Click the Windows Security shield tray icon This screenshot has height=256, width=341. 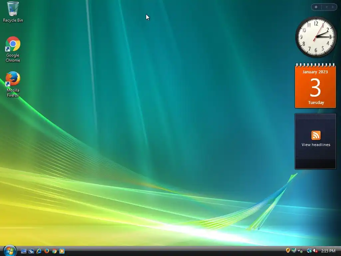coord(288,251)
